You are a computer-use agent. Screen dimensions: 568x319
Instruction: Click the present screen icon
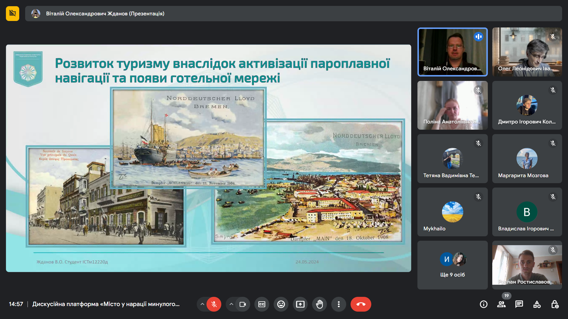(x=300, y=304)
